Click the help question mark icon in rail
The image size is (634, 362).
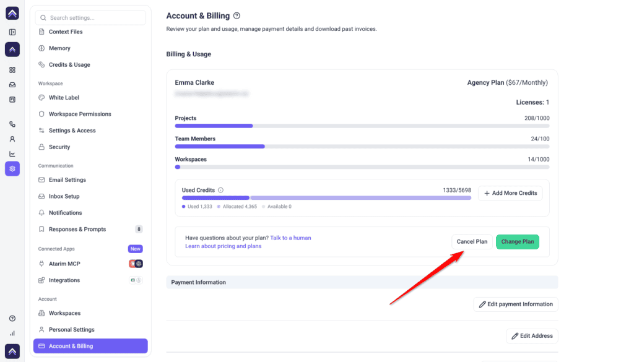pos(12,318)
